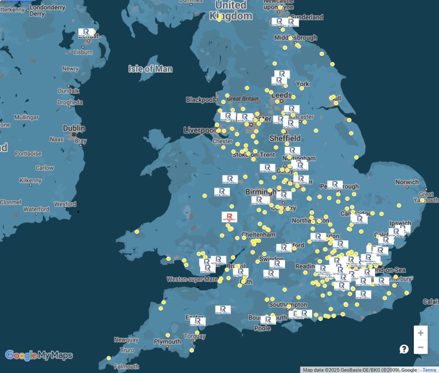Select the Inteliroll marker northeast of Exeter

[x=223, y=310]
